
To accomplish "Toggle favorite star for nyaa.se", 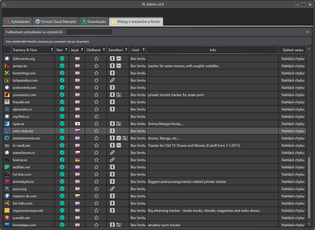I will point(96,124).
